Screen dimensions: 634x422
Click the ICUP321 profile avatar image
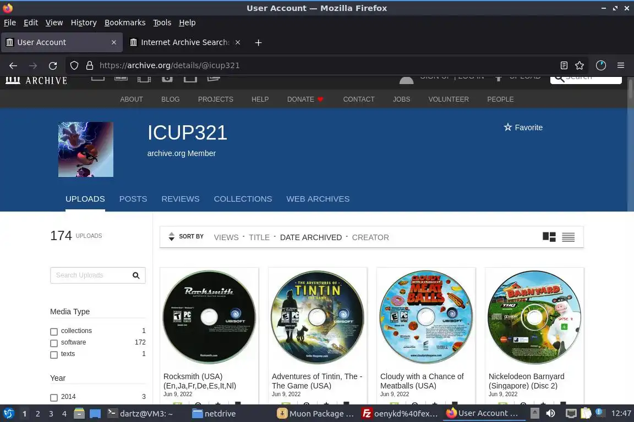86,149
